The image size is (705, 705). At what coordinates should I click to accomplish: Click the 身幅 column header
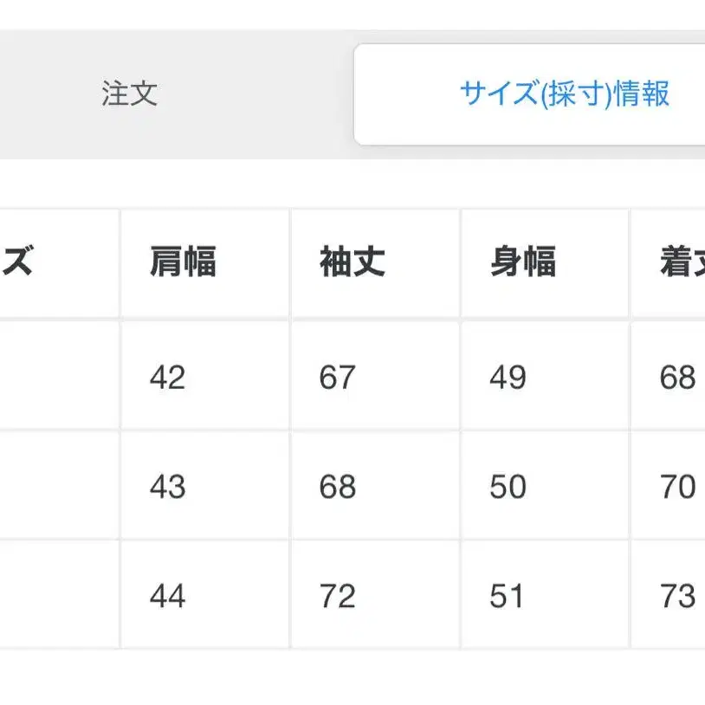point(522,262)
